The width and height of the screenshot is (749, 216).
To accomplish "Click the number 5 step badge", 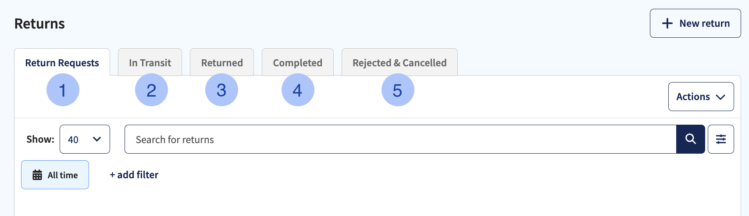I will (398, 90).
